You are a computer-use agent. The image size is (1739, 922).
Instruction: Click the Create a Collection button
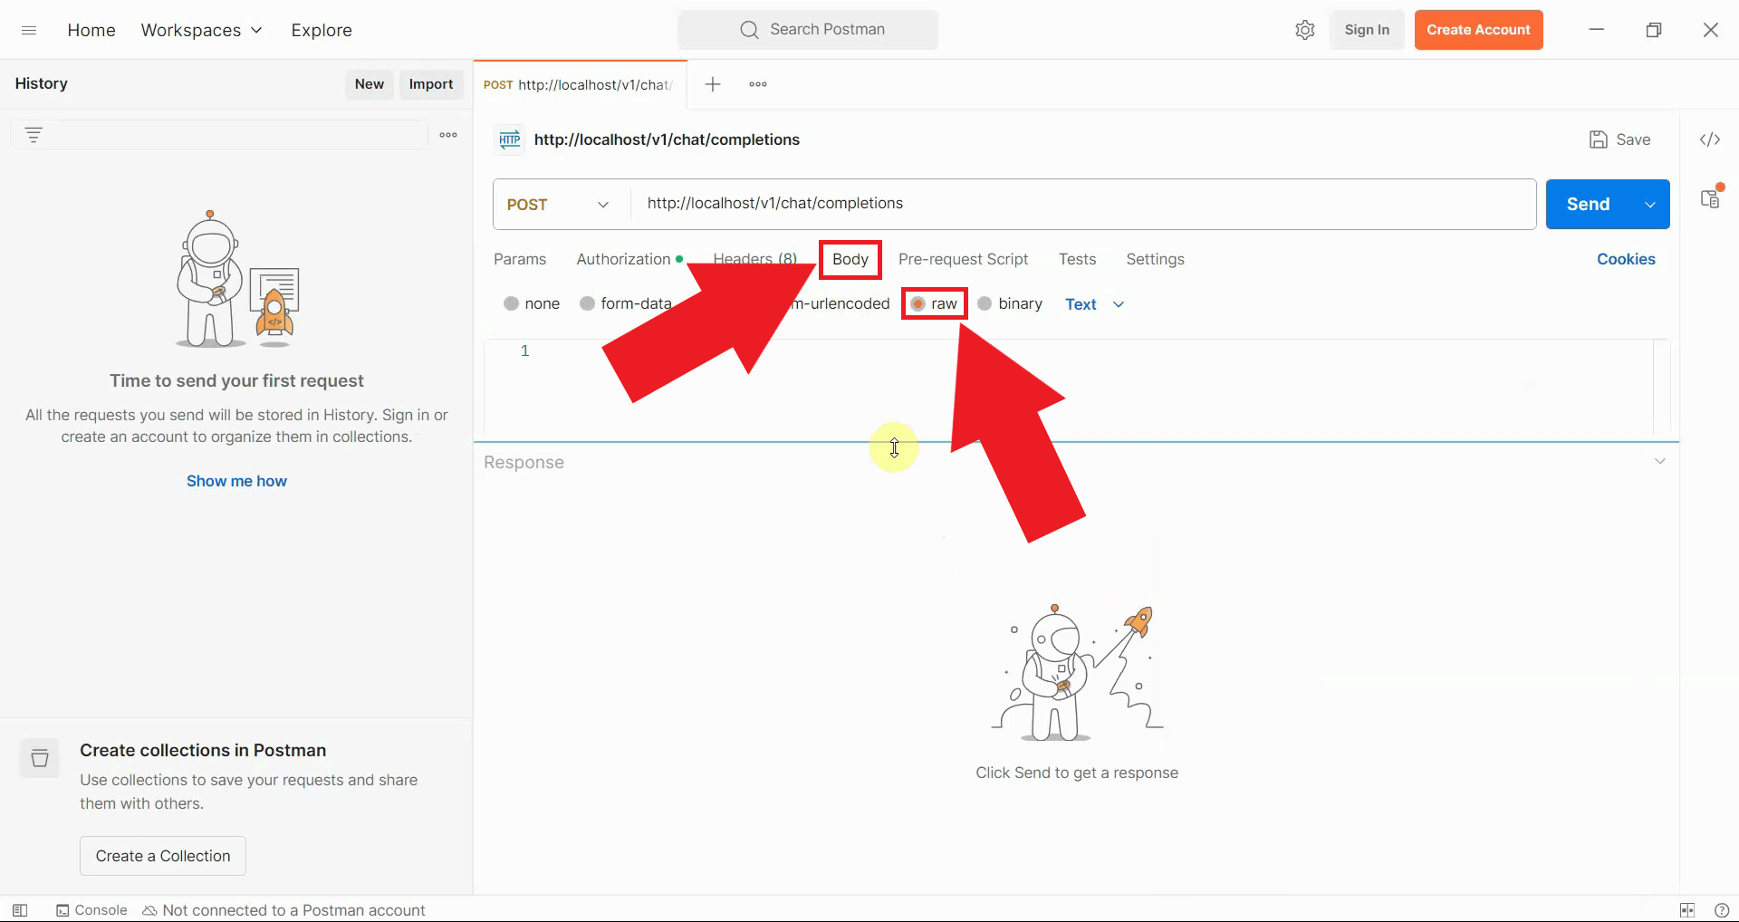163,856
